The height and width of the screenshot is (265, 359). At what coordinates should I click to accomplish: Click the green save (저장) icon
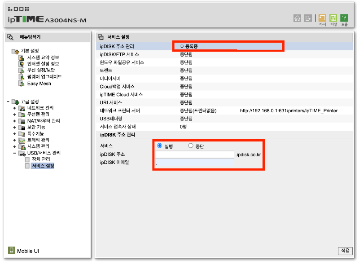click(333, 18)
